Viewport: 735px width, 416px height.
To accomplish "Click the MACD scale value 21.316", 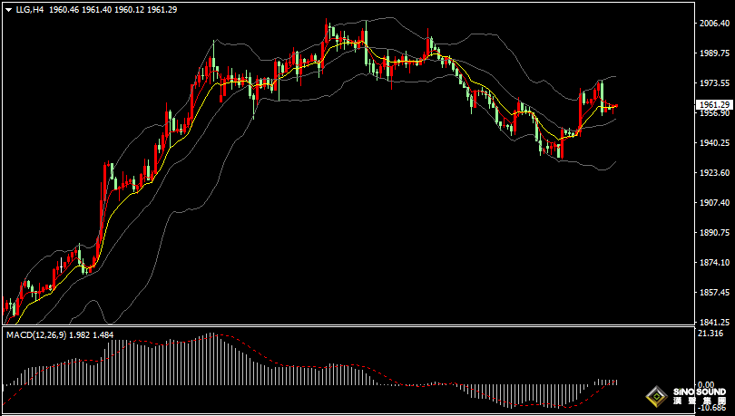I will pyautogui.click(x=710, y=334).
